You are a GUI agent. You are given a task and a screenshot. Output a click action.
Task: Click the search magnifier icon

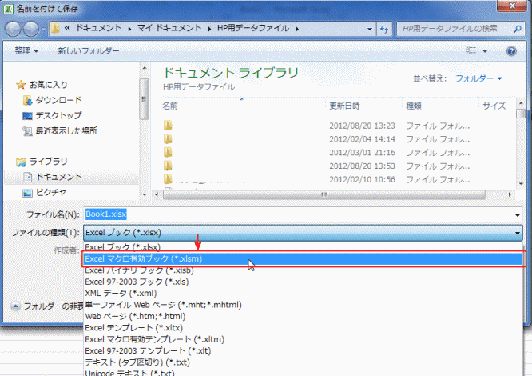[518, 29]
